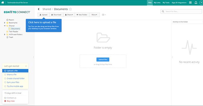Collapse the Let's get started panel

(x=26, y=66)
